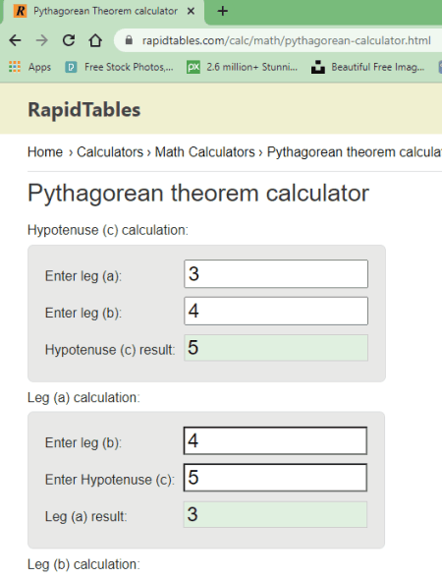This screenshot has width=442, height=579.
Task: Click the 'Leg (a) result:' label
Action: pyautogui.click(x=86, y=516)
